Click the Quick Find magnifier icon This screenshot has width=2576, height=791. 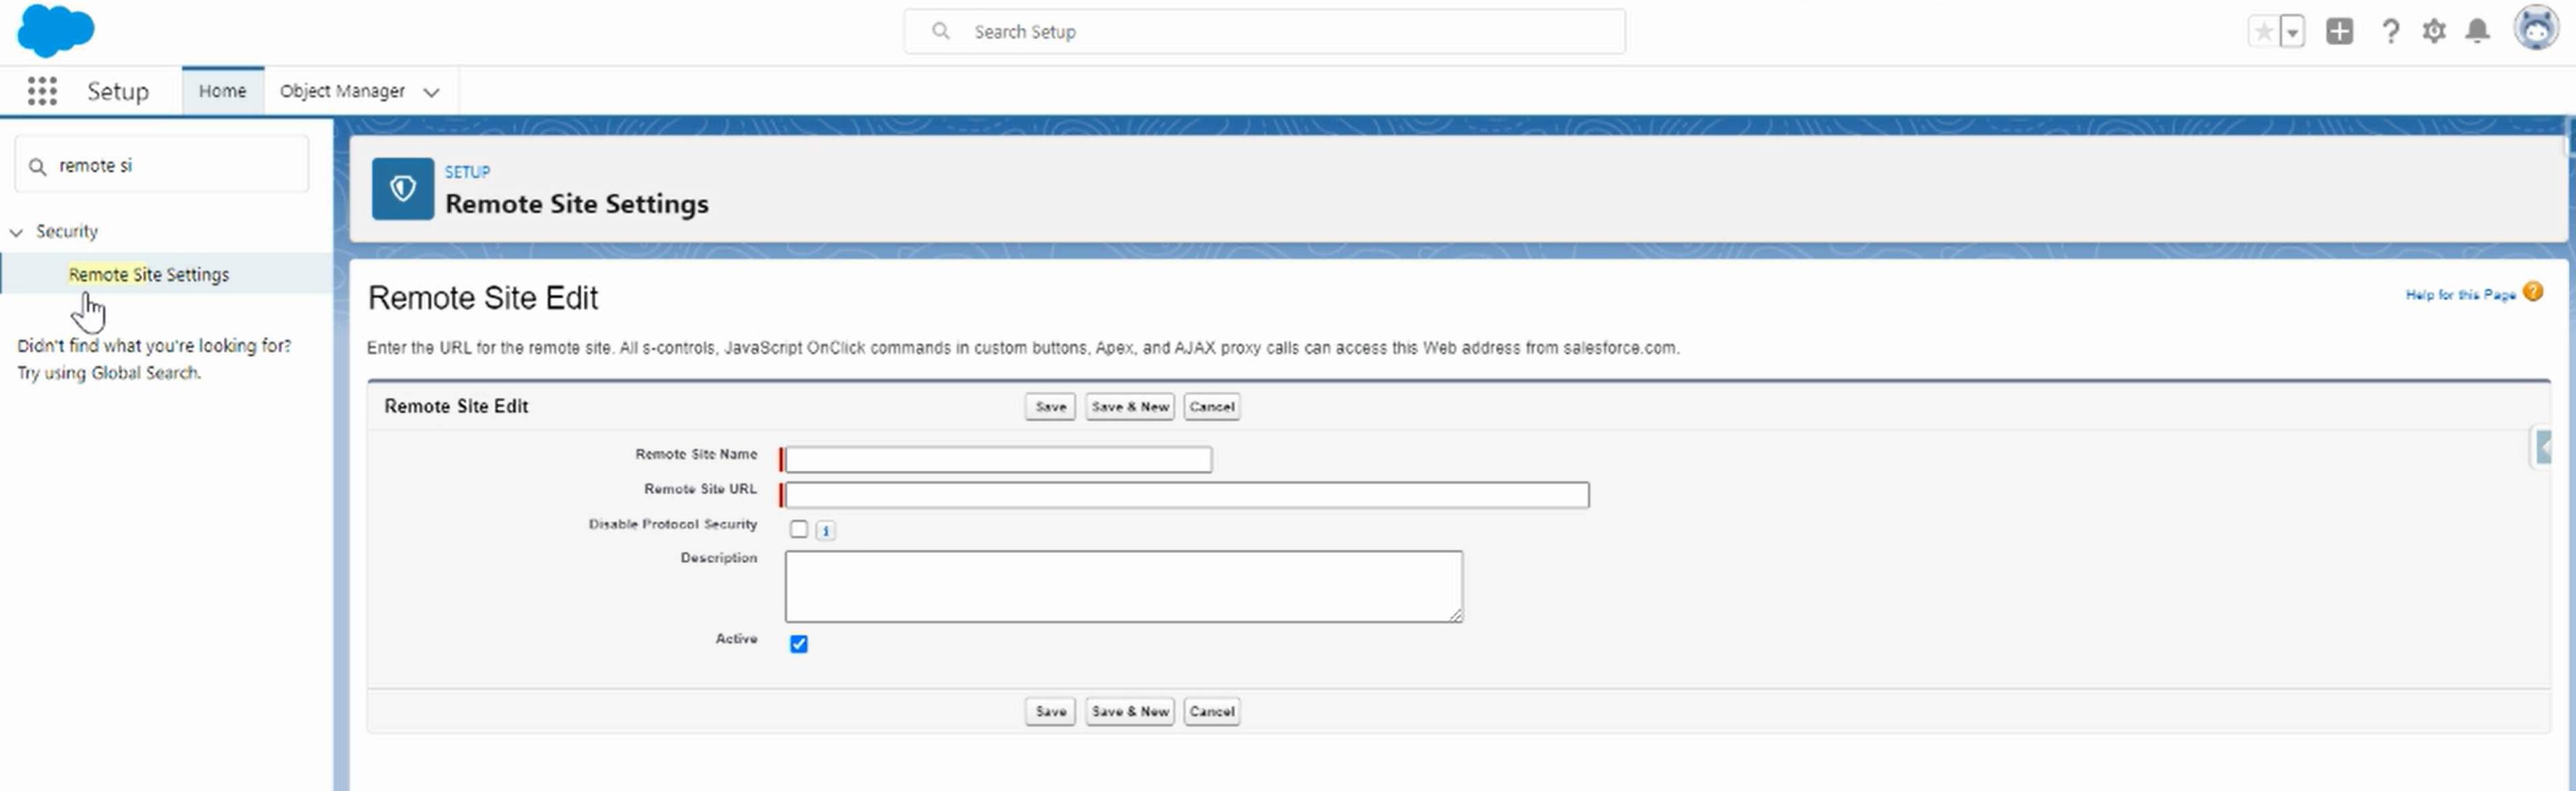38,167
